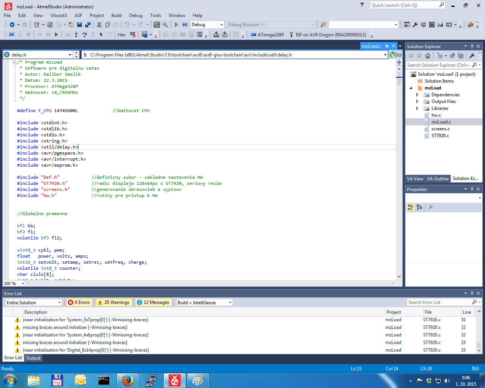Select the mzLoad.c editor tab
Screen dimensions: 485x388
tap(372, 46)
